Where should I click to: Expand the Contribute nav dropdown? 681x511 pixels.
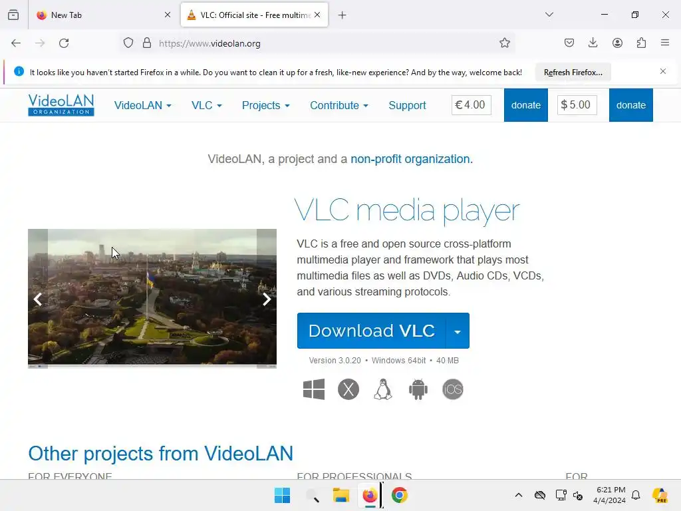(339, 106)
